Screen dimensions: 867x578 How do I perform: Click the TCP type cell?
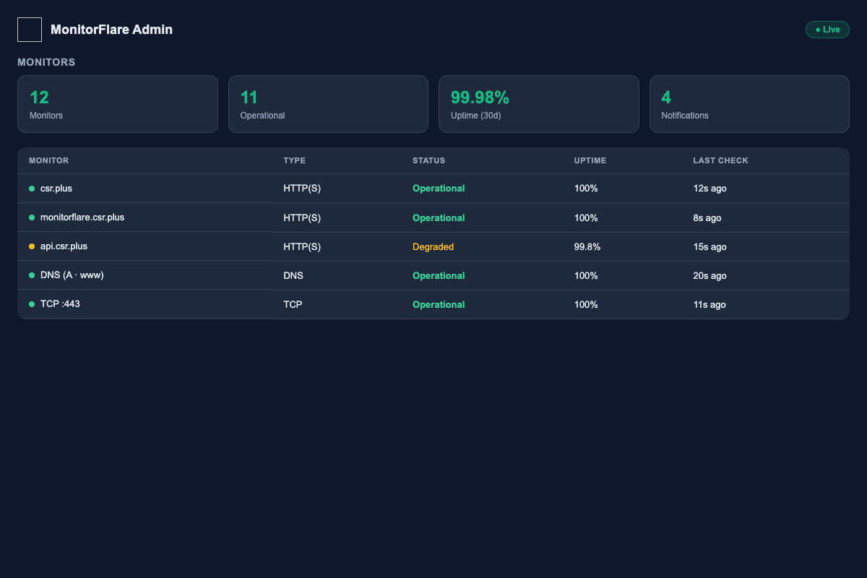coord(293,305)
